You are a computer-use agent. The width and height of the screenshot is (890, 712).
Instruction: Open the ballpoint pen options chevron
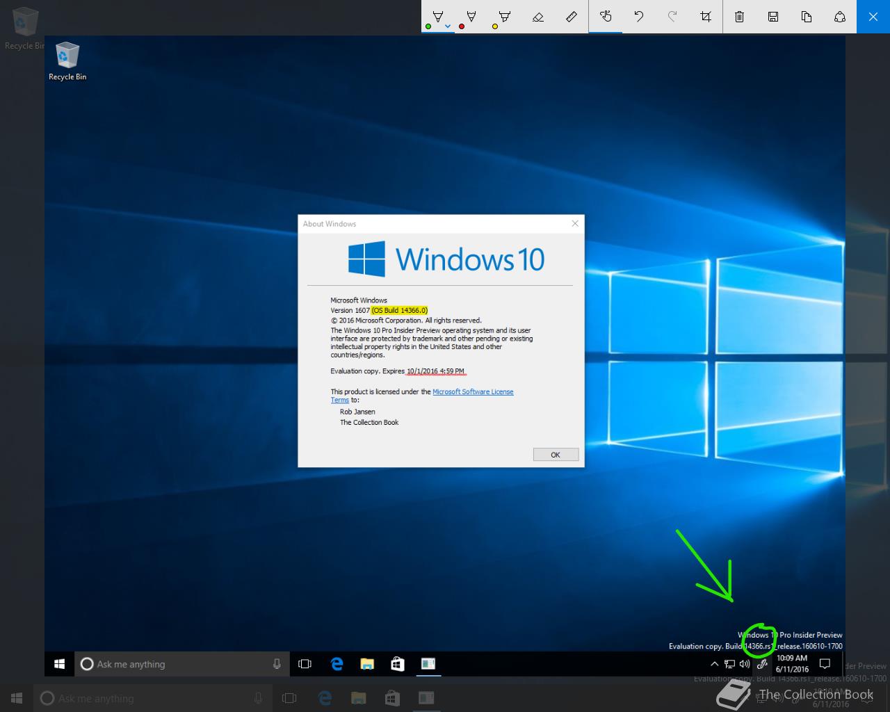click(x=448, y=26)
